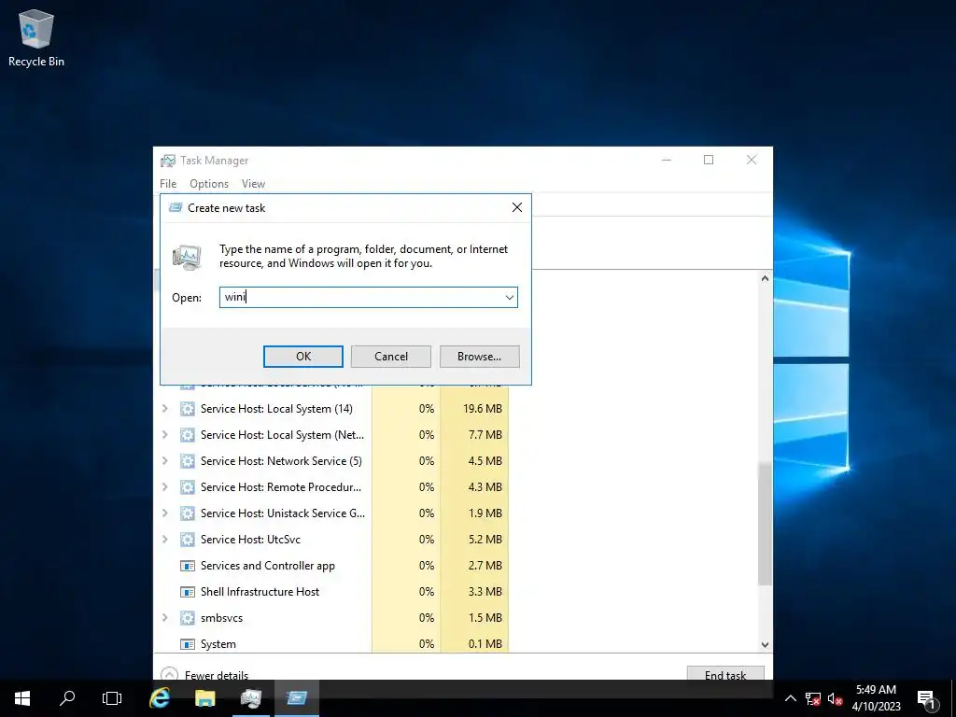The width and height of the screenshot is (956, 717).
Task: Click gear icon of Service Host: Network Service (5)
Action: coord(187,461)
